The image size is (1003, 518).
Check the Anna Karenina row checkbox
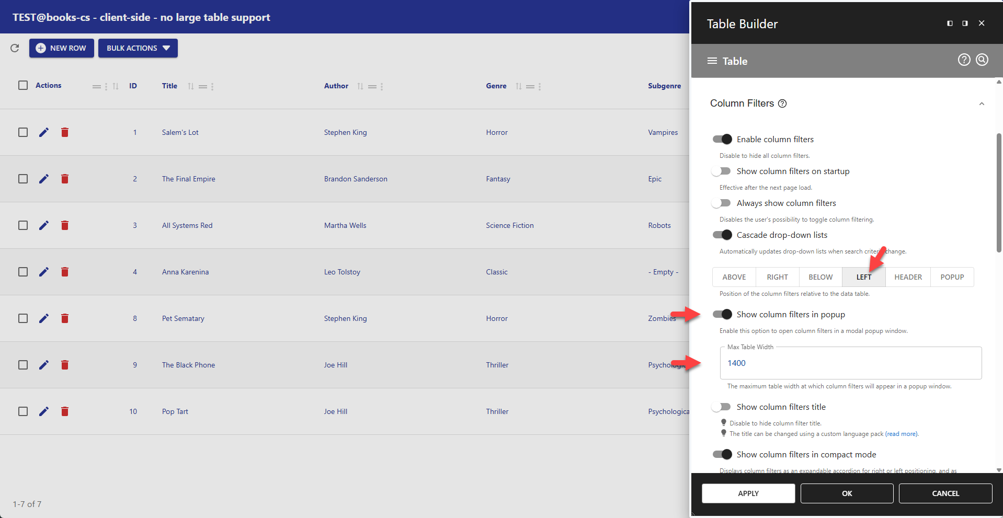click(x=23, y=272)
